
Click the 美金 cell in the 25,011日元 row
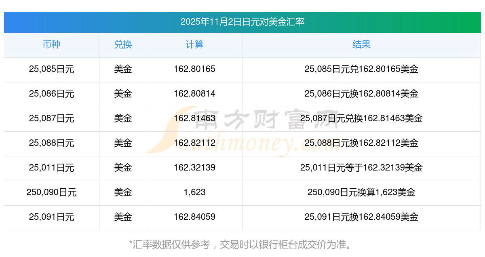coord(123,168)
